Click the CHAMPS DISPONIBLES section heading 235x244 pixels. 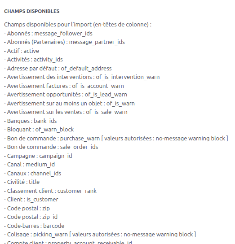pyautogui.click(x=31, y=11)
